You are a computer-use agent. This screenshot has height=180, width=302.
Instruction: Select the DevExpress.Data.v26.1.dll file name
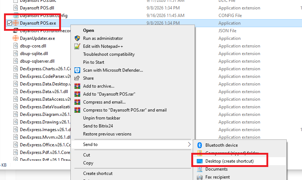tap(44, 92)
